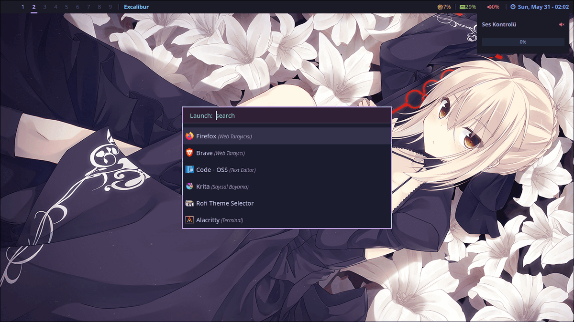574x322 pixels.
Task: Switch to workspace 6
Action: point(77,7)
